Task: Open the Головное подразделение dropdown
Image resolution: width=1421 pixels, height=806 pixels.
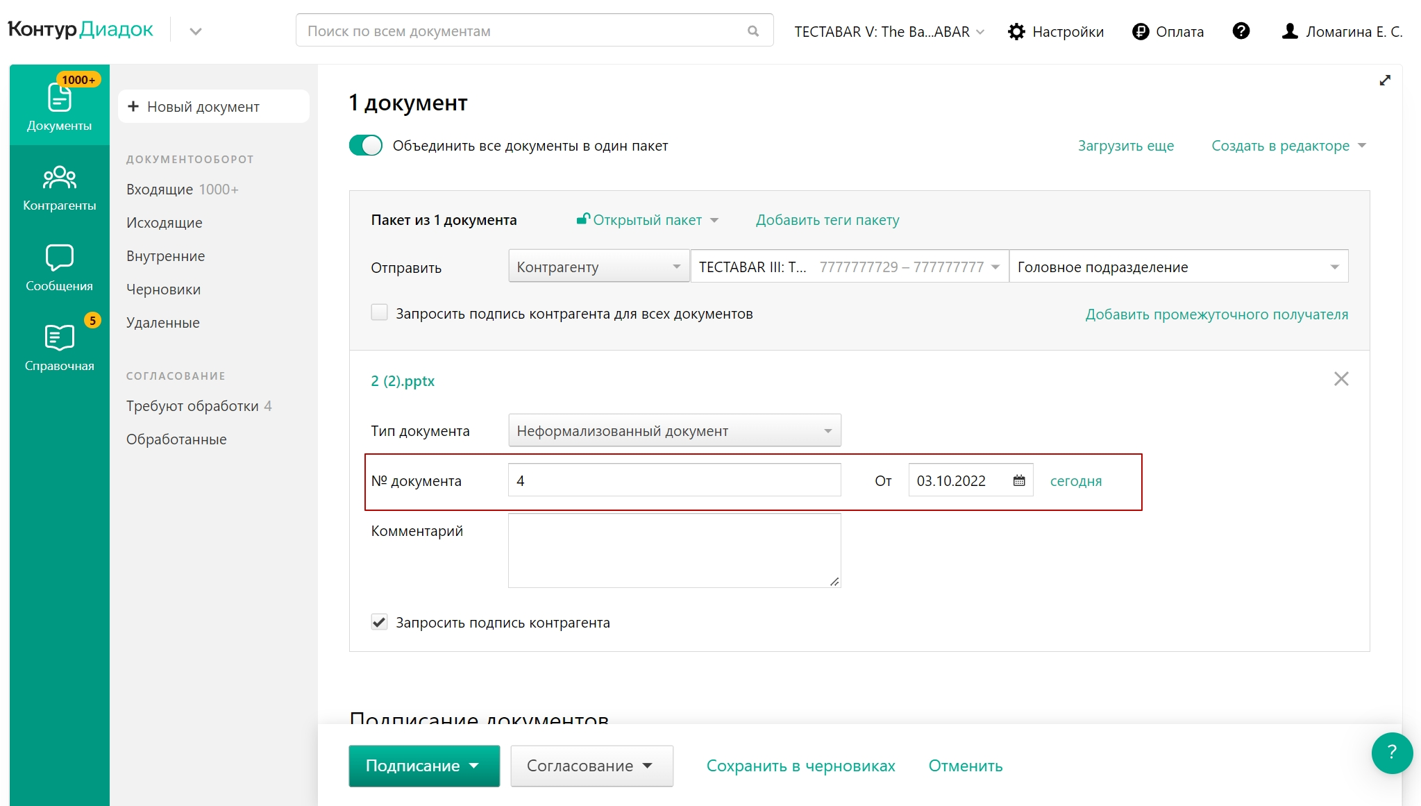Action: click(x=1178, y=267)
